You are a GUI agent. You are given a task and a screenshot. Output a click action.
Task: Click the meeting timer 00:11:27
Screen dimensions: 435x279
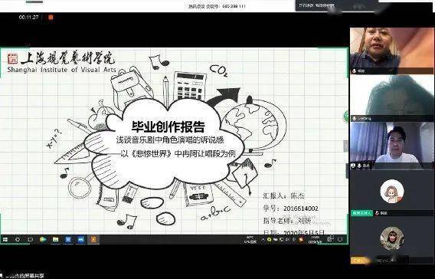pyautogui.click(x=28, y=17)
